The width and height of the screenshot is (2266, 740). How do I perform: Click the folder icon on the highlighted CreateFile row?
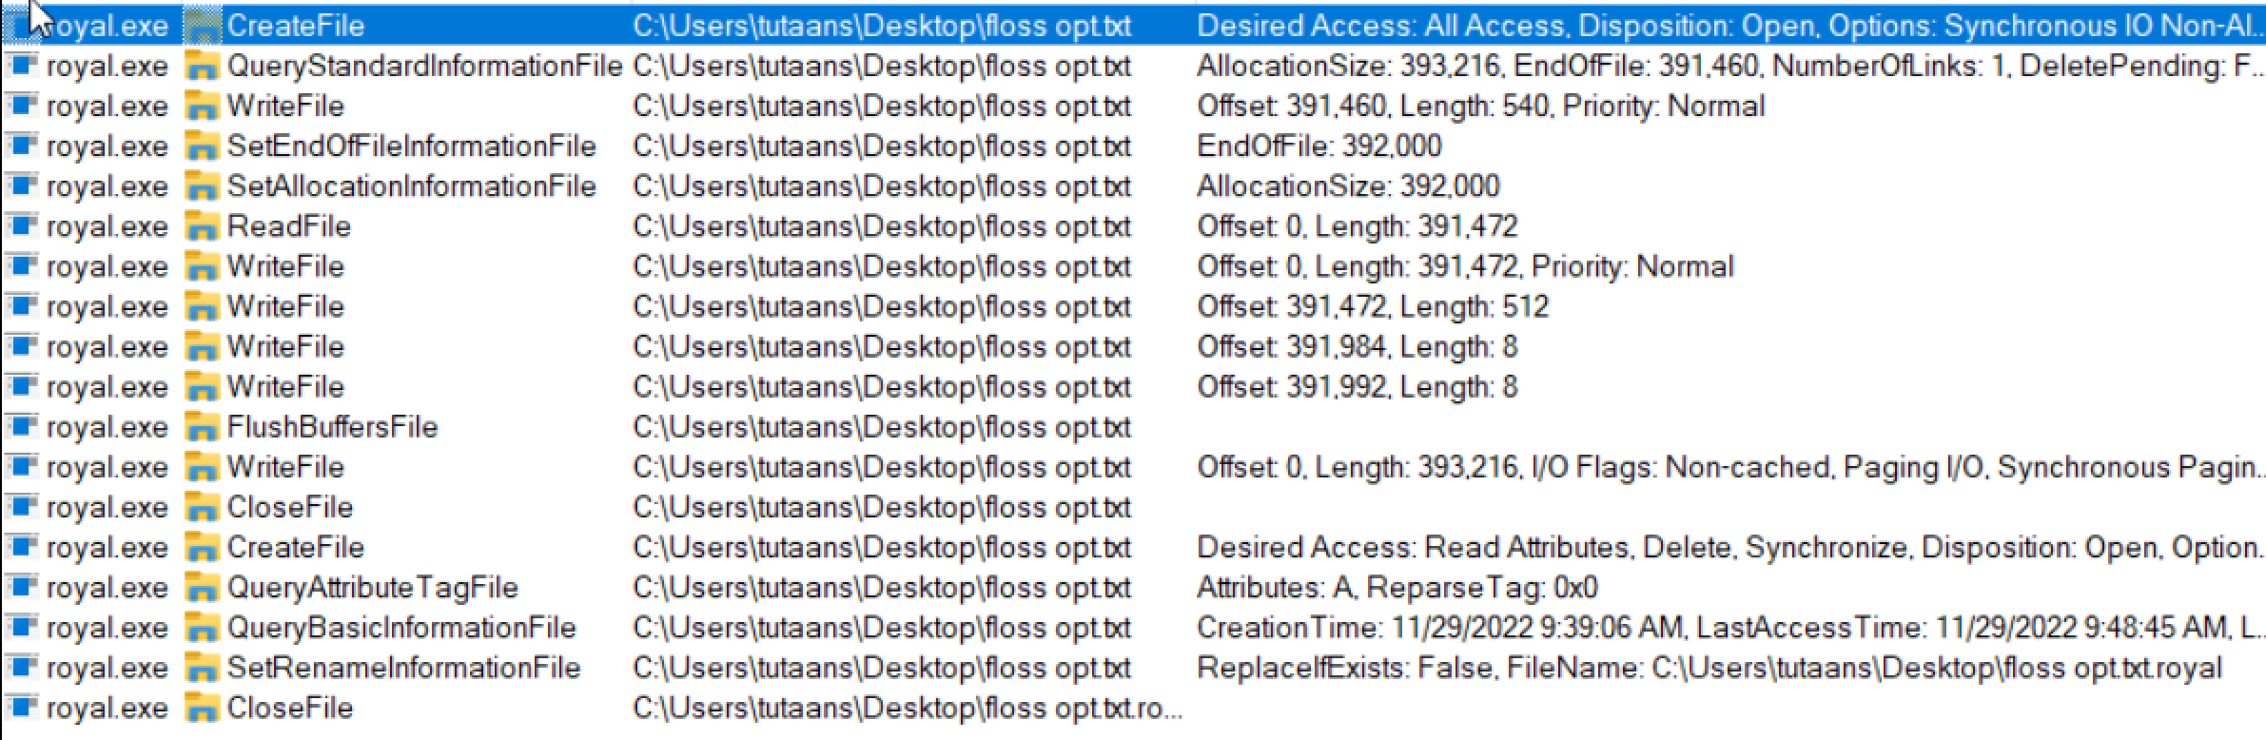click(x=200, y=27)
